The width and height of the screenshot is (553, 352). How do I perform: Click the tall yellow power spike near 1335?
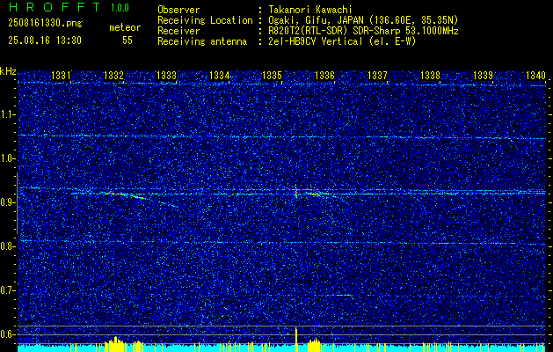tap(296, 340)
